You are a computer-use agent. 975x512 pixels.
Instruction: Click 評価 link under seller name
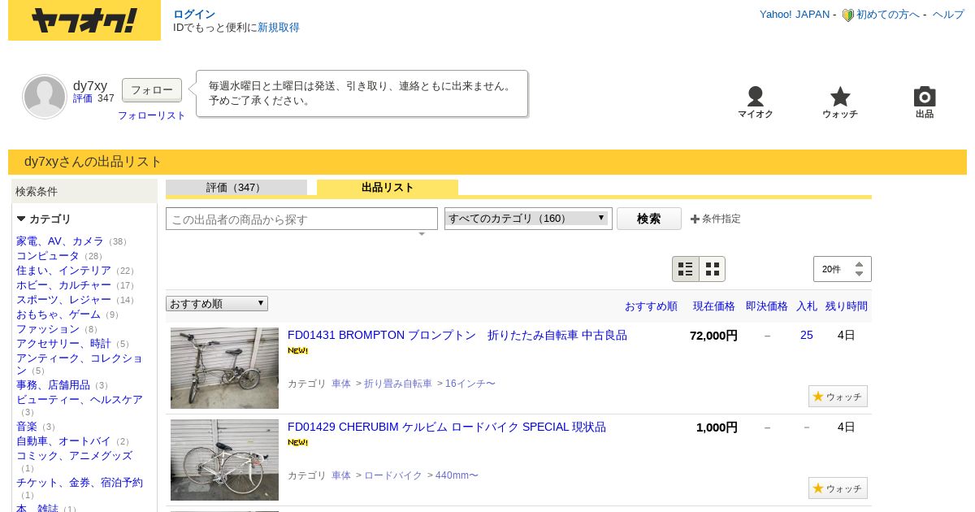[x=83, y=98]
